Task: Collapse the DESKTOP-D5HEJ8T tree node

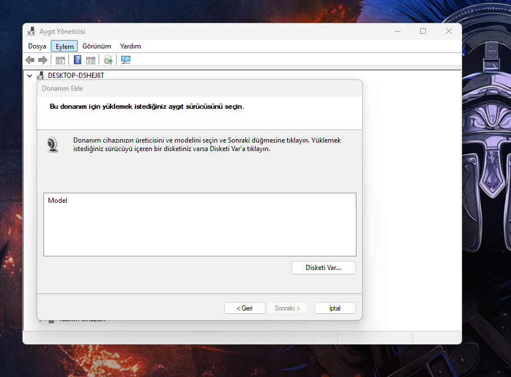Action: pos(30,76)
